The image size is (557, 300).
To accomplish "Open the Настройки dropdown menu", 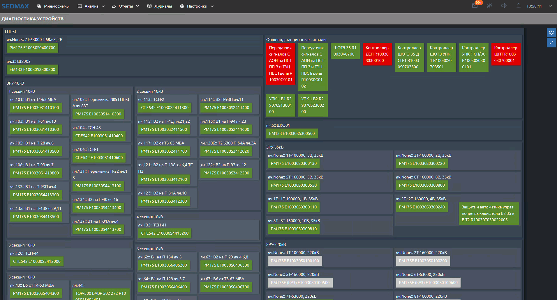I will click(x=197, y=6).
